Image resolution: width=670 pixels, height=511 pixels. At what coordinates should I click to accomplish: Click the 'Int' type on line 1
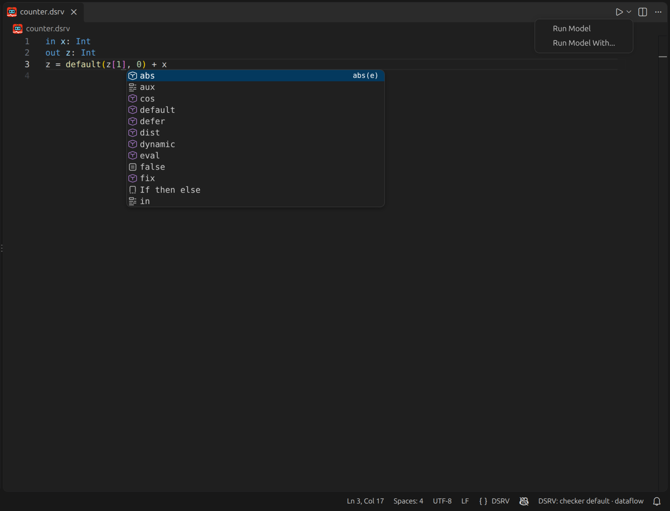tap(83, 41)
